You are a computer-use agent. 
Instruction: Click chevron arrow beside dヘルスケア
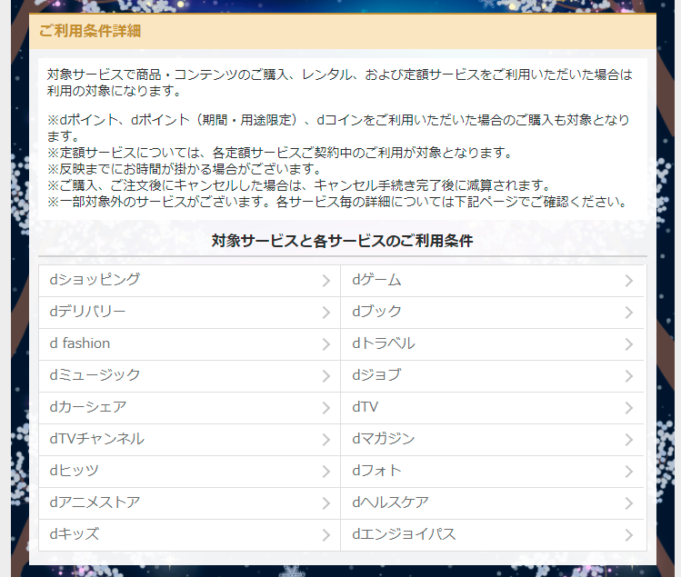coord(629,503)
